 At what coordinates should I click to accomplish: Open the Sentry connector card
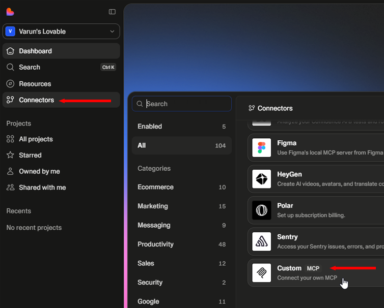(x=316, y=241)
